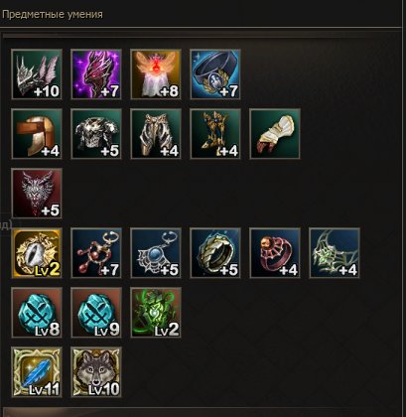Select the red bead earring +7

tap(96, 253)
